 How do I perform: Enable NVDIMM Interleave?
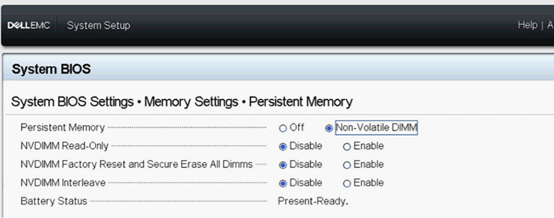tap(347, 184)
